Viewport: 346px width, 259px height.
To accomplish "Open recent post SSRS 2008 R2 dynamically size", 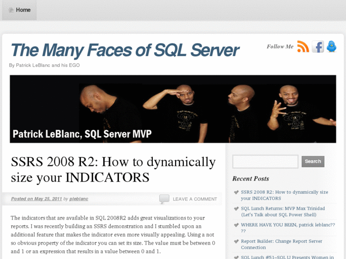I will click(x=285, y=195).
